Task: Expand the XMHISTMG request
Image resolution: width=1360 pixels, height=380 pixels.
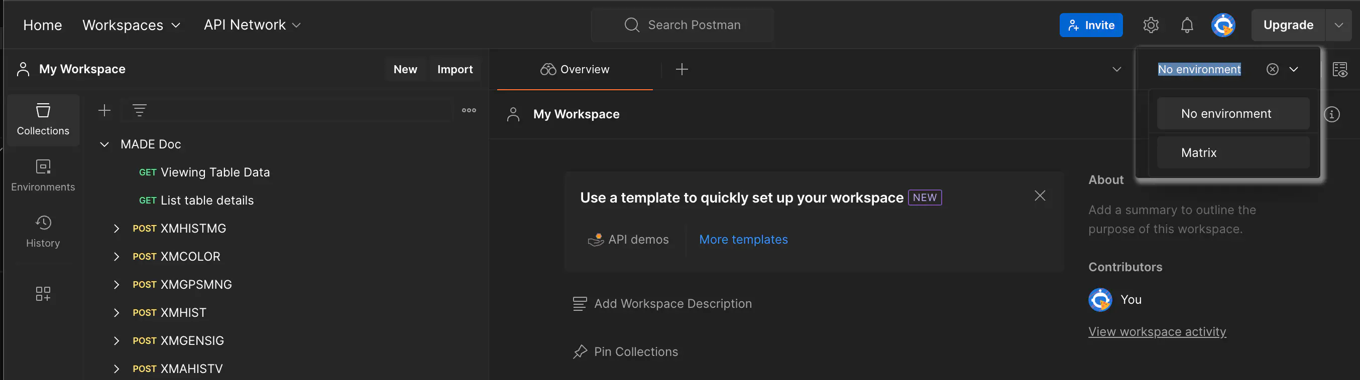Action: (117, 228)
